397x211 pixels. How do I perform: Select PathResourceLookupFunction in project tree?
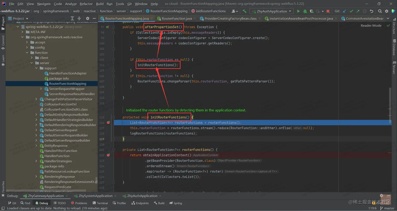[67, 171]
